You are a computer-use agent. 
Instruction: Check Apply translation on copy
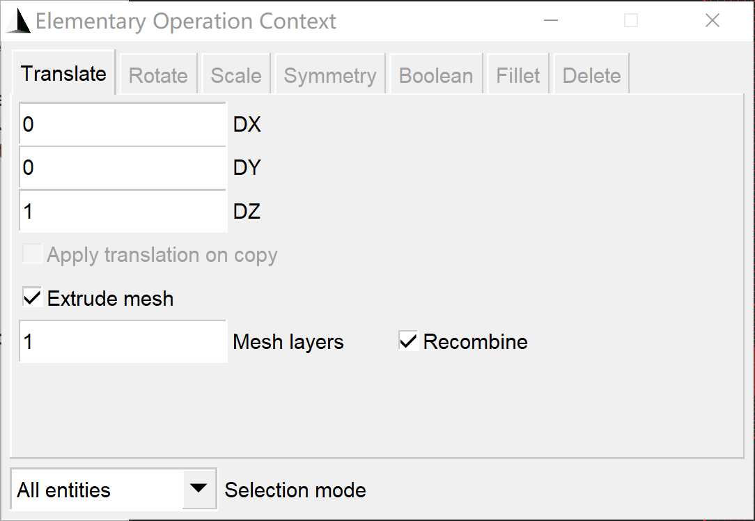coord(32,255)
